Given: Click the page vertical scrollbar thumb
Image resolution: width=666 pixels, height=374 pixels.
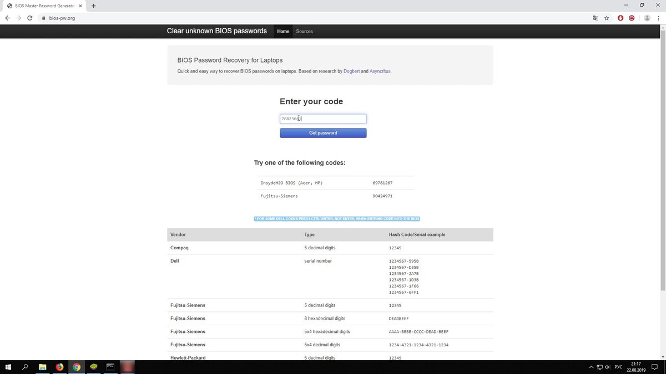Looking at the screenshot, I should [662, 161].
